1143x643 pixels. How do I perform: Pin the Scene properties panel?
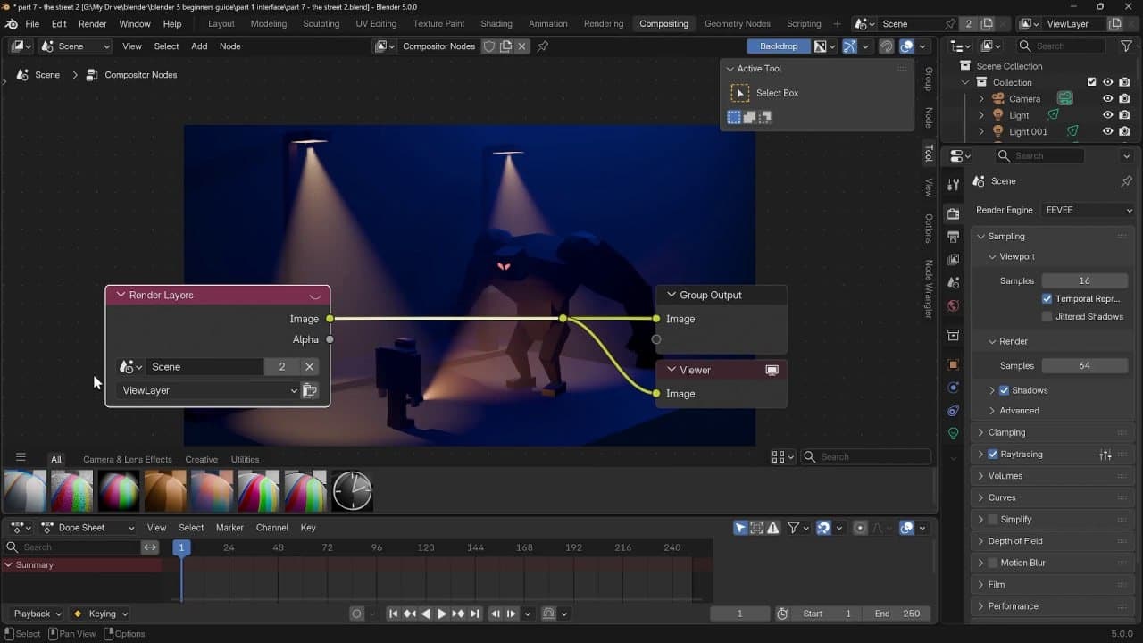click(1126, 181)
